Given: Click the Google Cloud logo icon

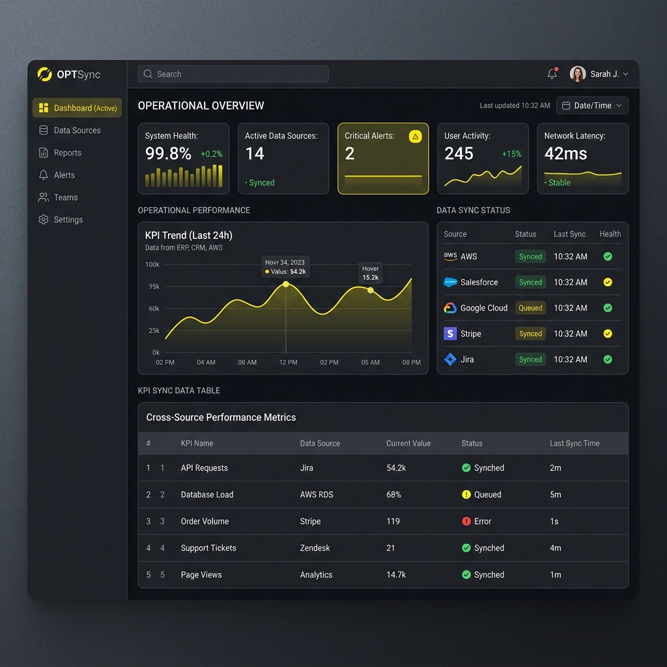Looking at the screenshot, I should [450, 308].
